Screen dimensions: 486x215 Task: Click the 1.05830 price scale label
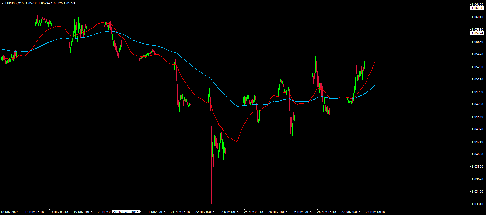(477, 30)
